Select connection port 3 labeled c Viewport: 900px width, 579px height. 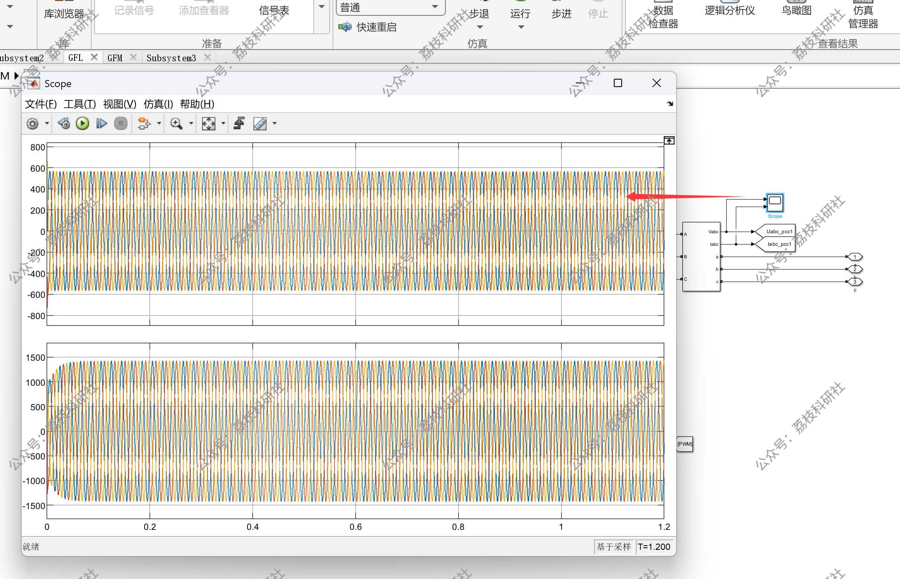point(855,282)
